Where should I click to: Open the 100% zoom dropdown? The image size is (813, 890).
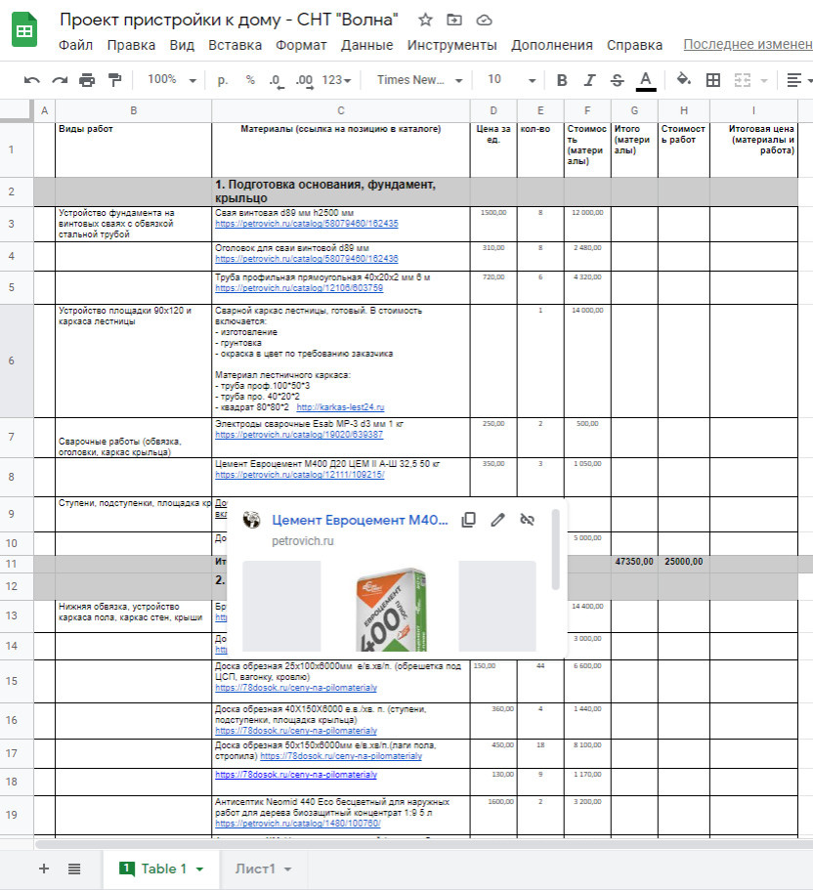tap(172, 80)
